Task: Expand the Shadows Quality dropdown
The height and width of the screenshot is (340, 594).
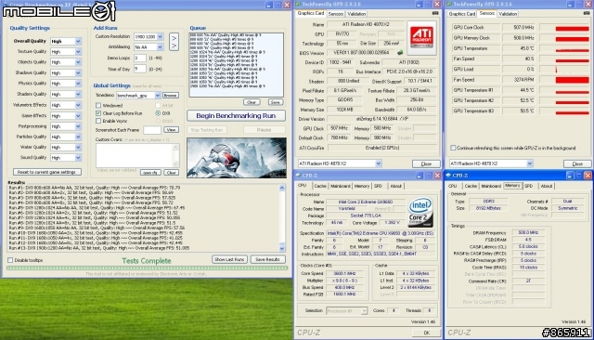Action: pos(78,72)
